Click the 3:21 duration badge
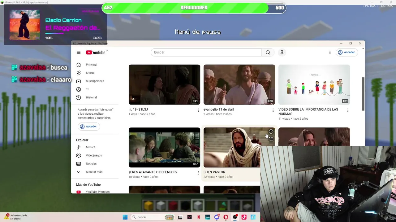 click(195, 101)
